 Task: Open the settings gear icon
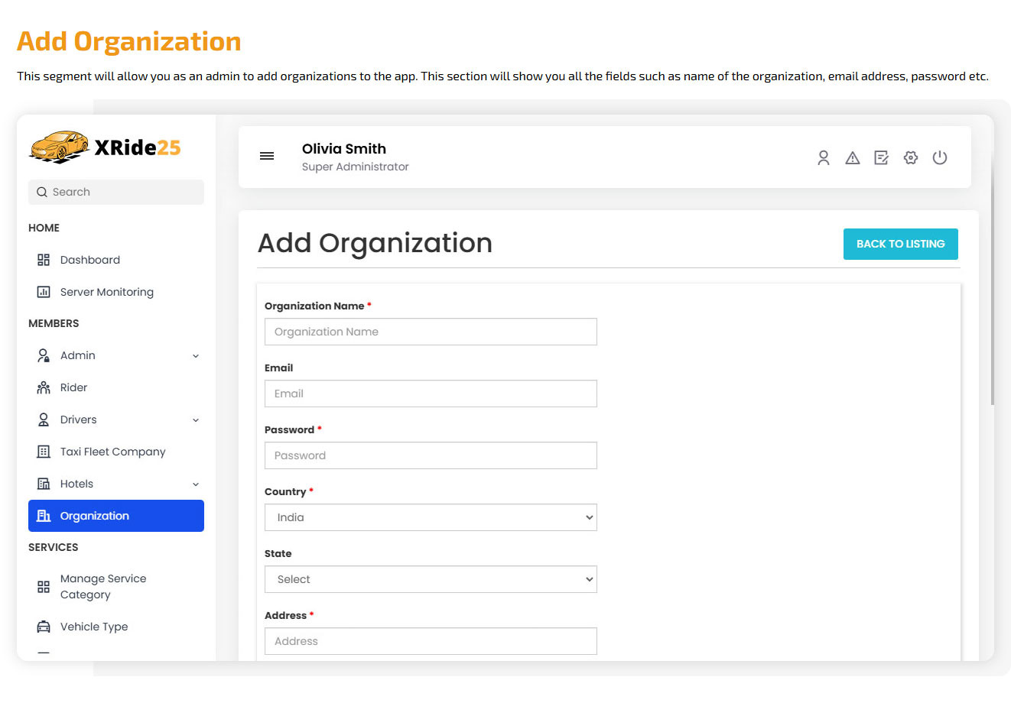point(911,157)
